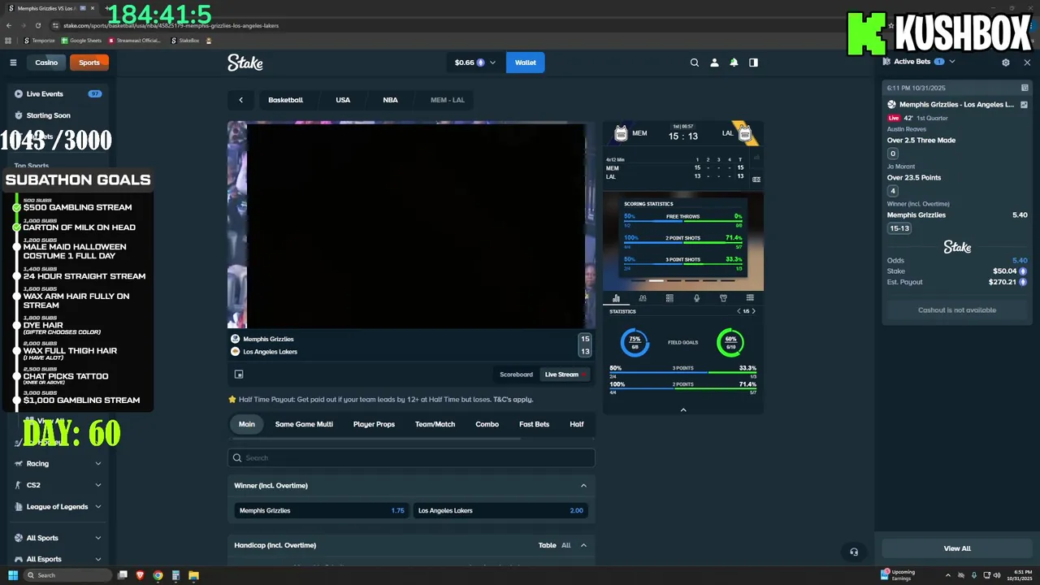1040x585 pixels.
Task: Bet on Los Angeles Lakers at 2.00
Action: 500,510
